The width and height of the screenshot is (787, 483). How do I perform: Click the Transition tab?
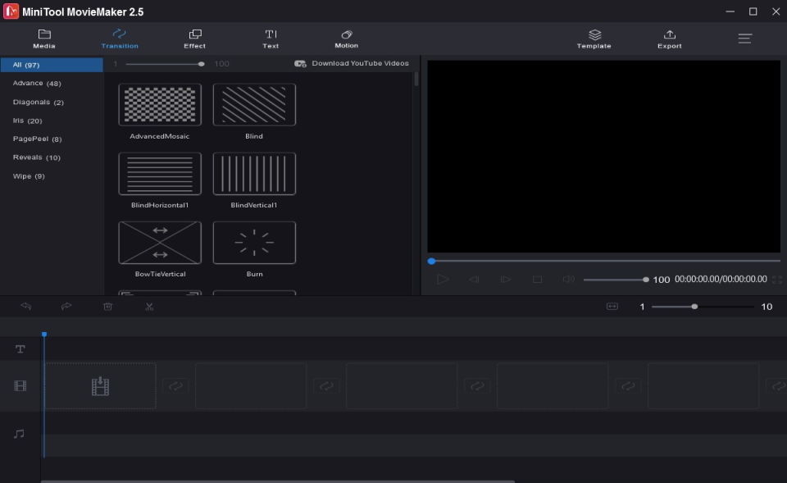point(120,39)
